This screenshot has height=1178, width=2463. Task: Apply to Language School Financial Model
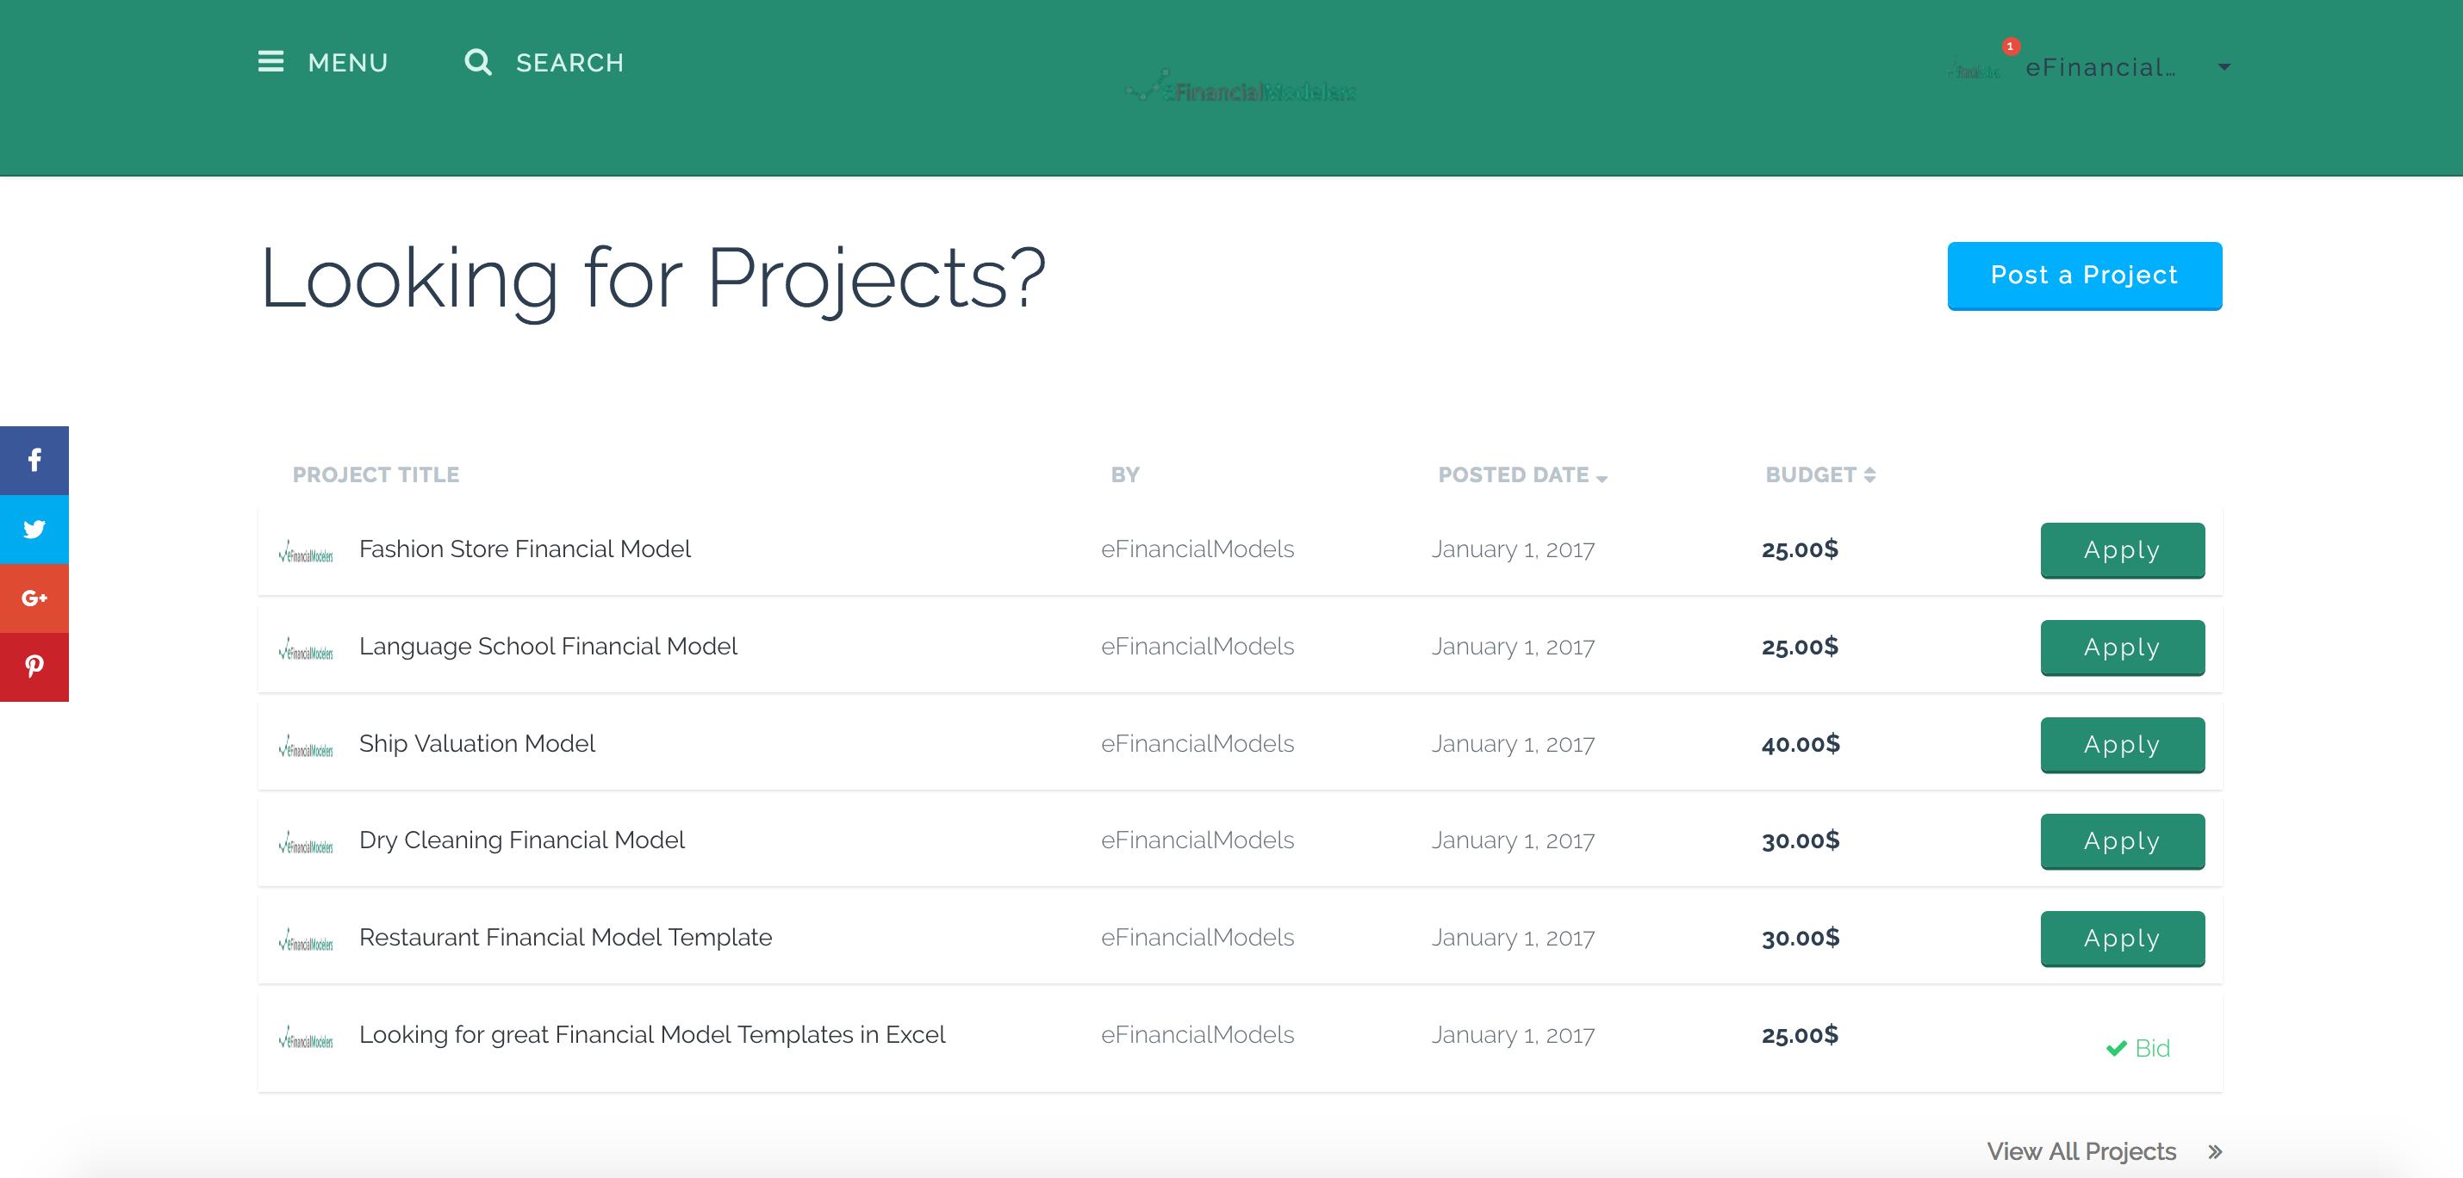2123,648
